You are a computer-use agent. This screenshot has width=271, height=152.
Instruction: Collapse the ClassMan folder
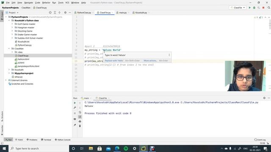tap(9, 49)
